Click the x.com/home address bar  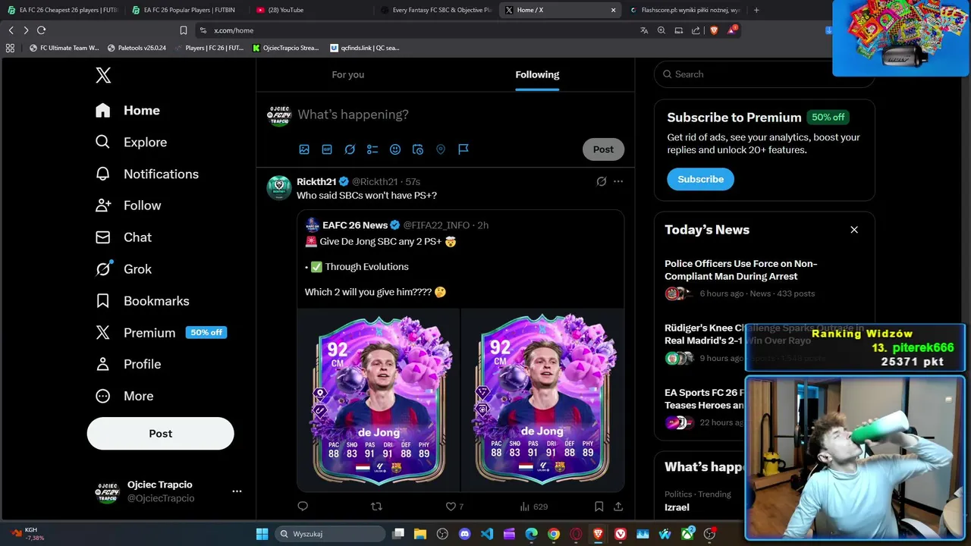(x=416, y=30)
